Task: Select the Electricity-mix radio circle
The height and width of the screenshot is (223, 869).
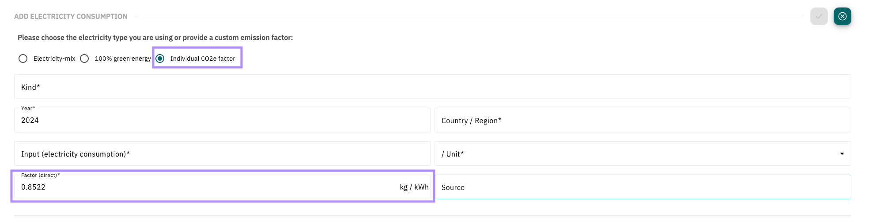Action: click(x=23, y=58)
